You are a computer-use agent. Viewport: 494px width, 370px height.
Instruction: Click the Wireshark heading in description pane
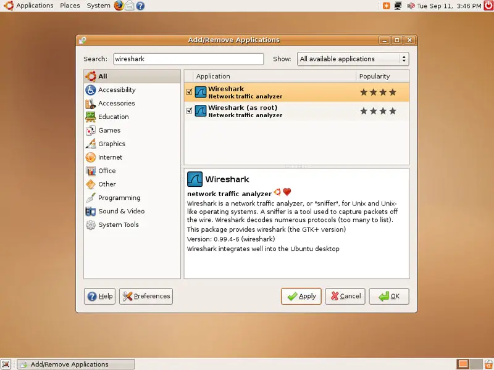(x=227, y=179)
